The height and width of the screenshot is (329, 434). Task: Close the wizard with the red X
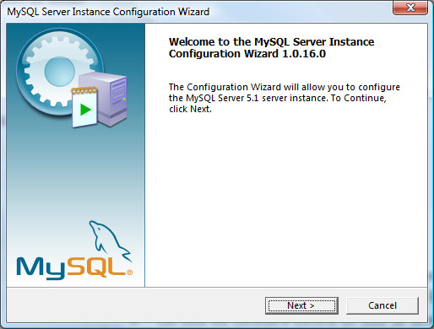410,8
